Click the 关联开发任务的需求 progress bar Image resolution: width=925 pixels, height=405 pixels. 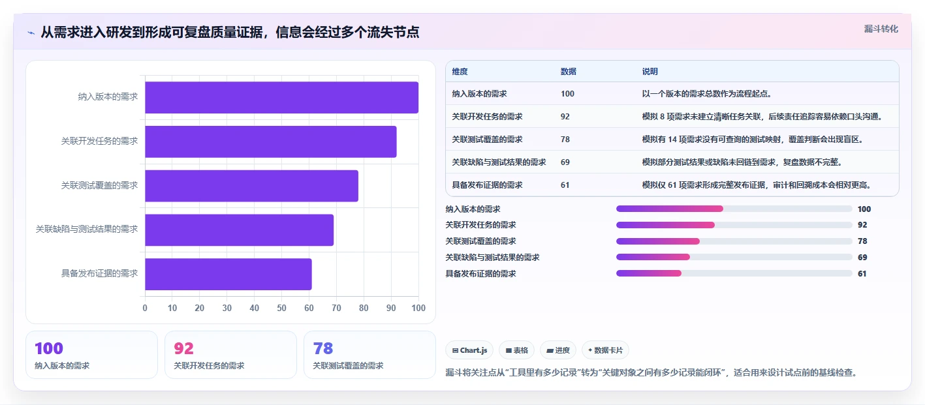pos(734,225)
